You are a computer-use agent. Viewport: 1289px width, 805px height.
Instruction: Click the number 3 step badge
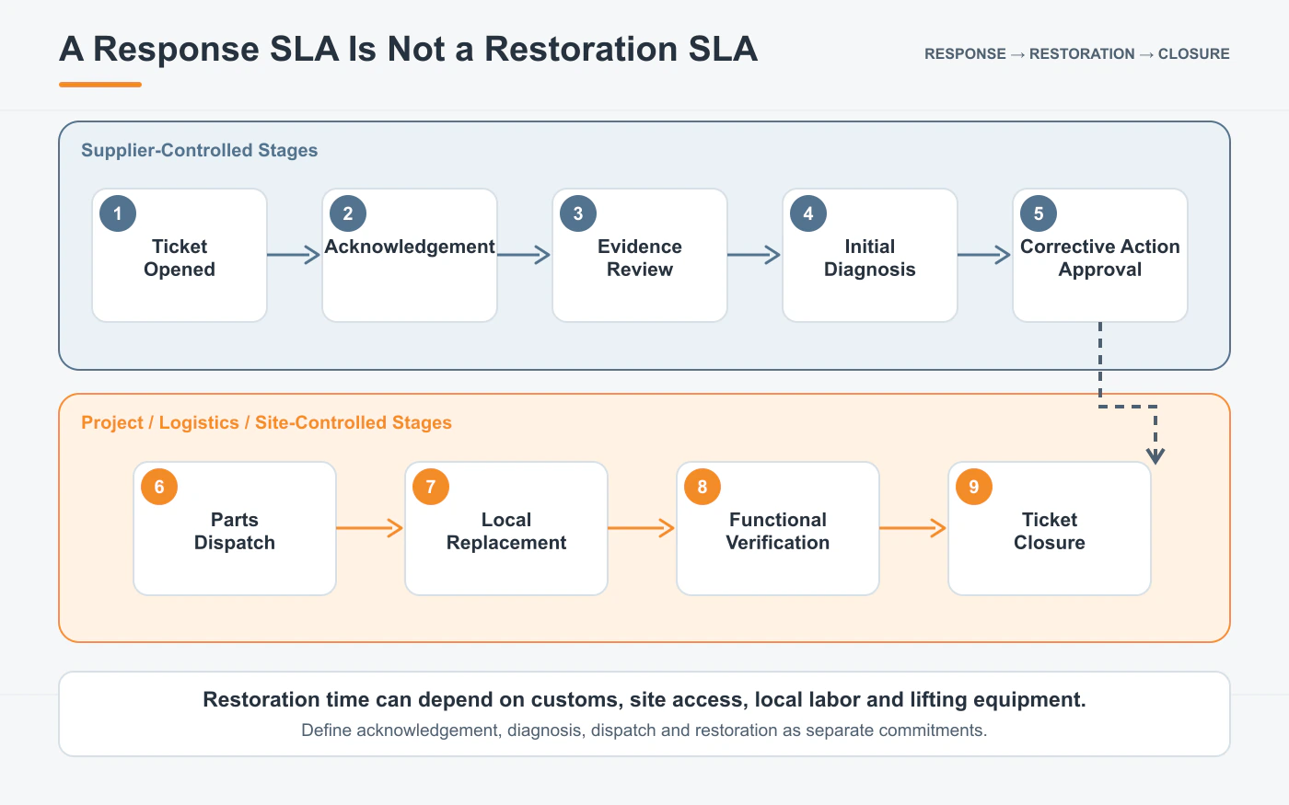click(x=578, y=213)
